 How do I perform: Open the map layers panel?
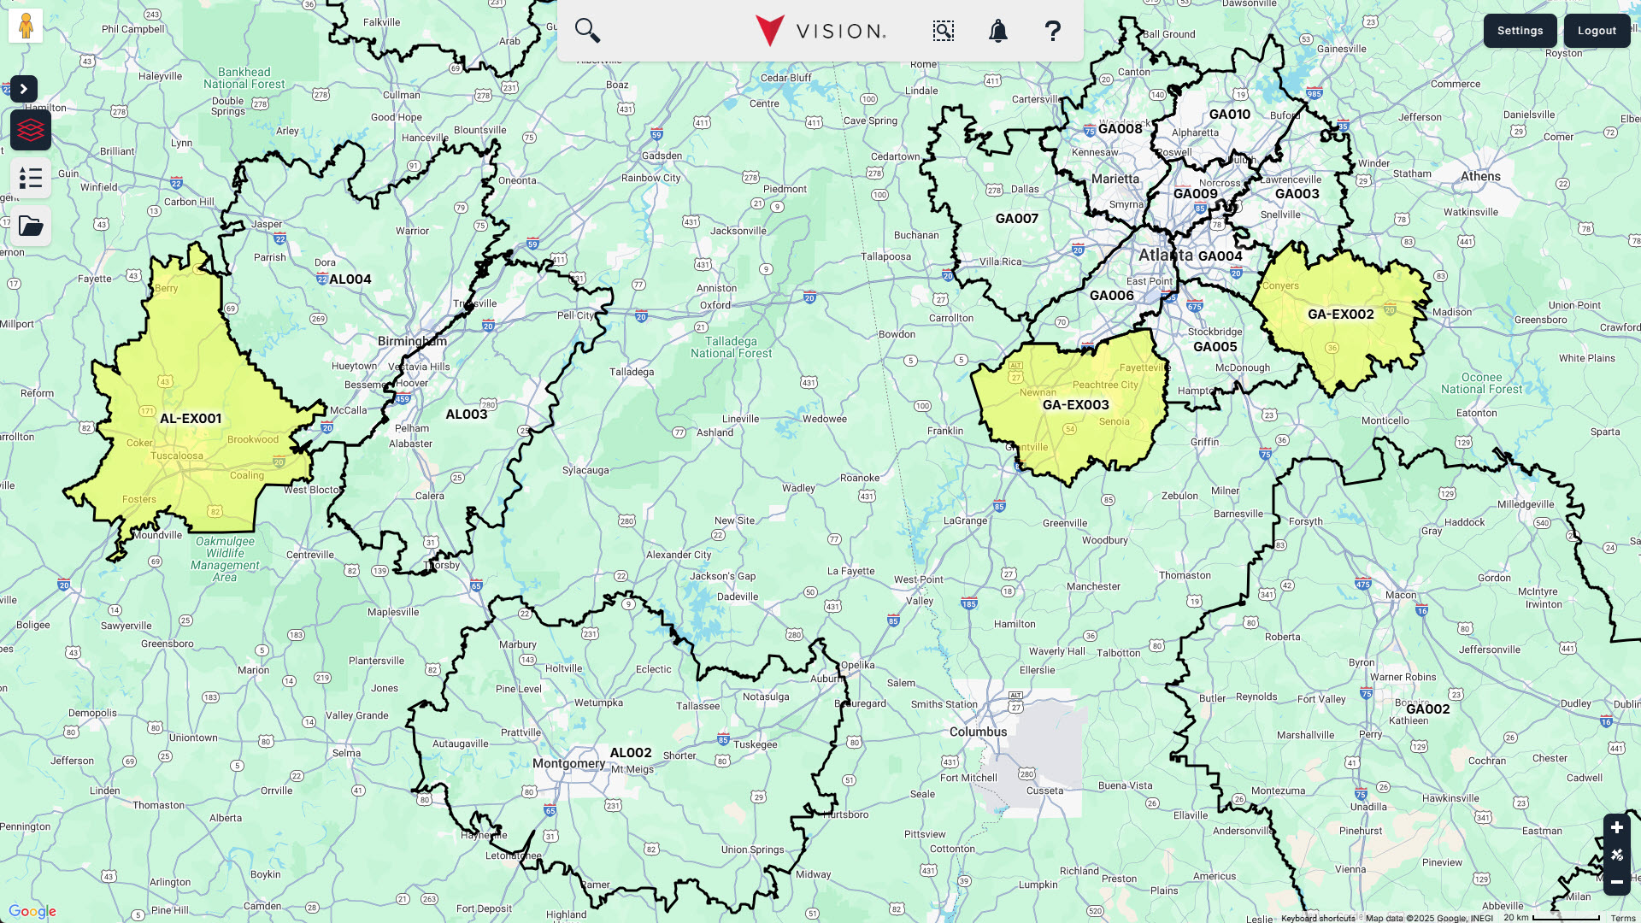click(31, 130)
